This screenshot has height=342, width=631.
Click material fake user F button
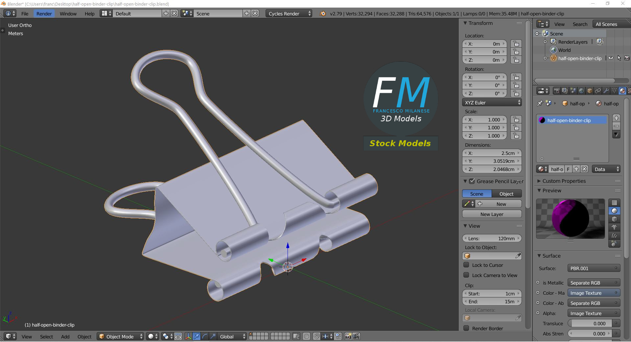[x=568, y=169]
